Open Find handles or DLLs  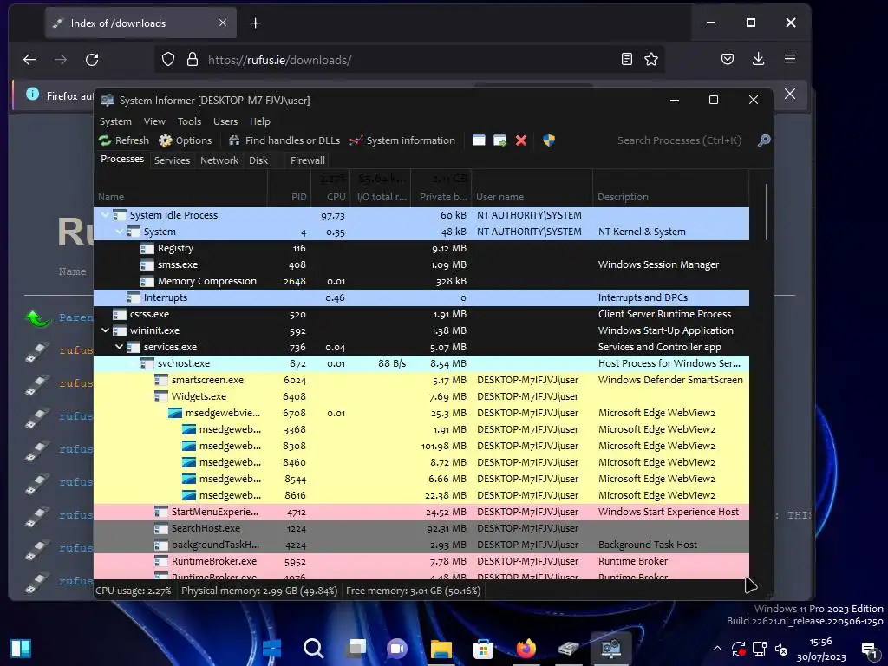[284, 140]
